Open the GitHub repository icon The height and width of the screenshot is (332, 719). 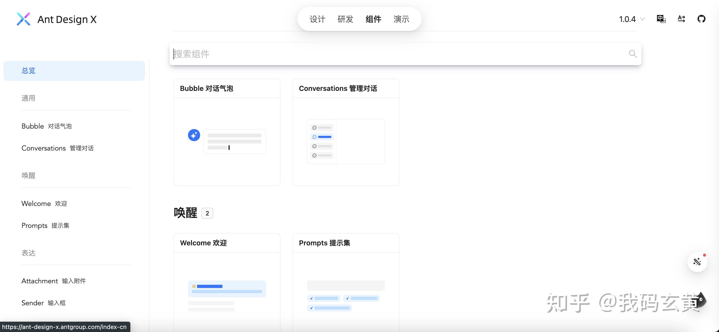pyautogui.click(x=702, y=19)
